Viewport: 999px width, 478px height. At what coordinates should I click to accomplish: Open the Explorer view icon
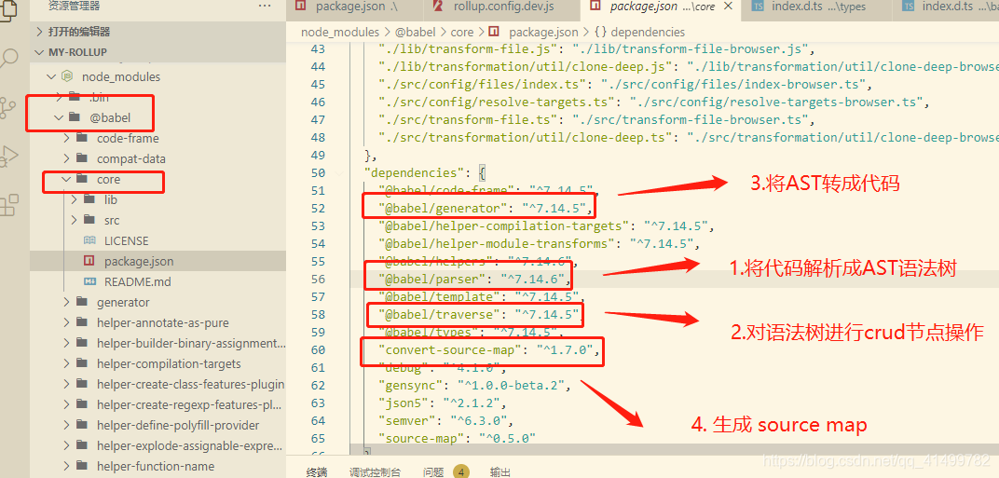[x=9, y=11]
